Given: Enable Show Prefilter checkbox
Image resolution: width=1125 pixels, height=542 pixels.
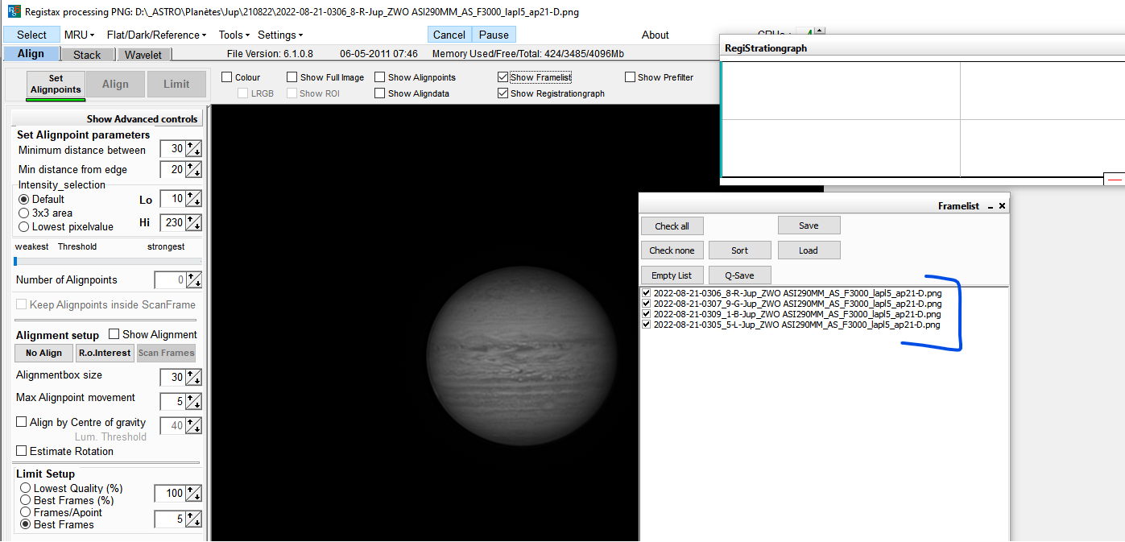Looking at the screenshot, I should [x=631, y=77].
